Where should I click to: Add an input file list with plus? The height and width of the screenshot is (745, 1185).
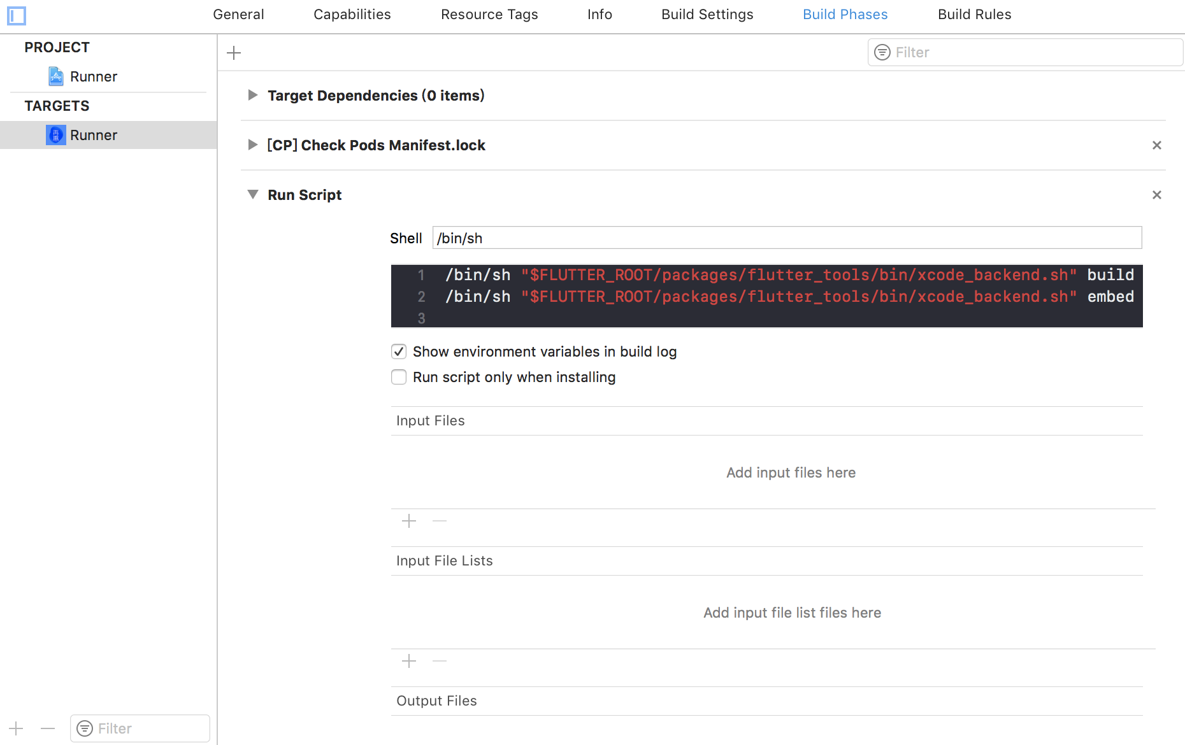[x=409, y=661]
